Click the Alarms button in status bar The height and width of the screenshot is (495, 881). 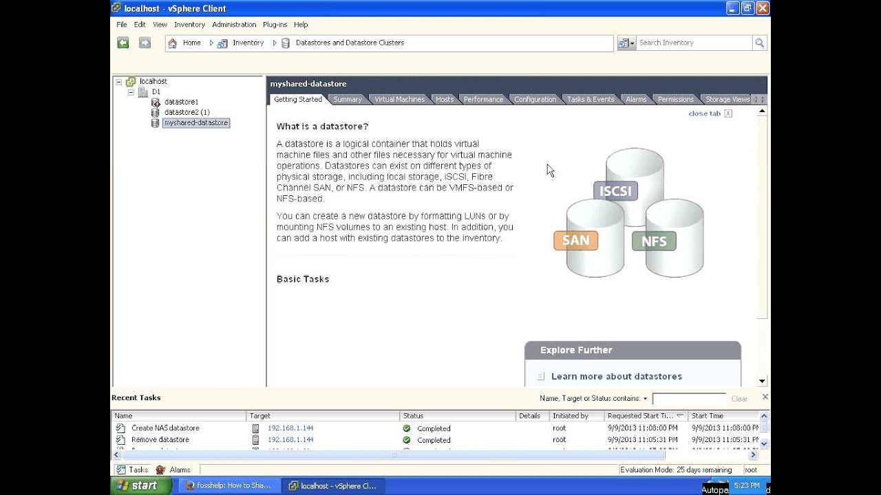tap(173, 470)
